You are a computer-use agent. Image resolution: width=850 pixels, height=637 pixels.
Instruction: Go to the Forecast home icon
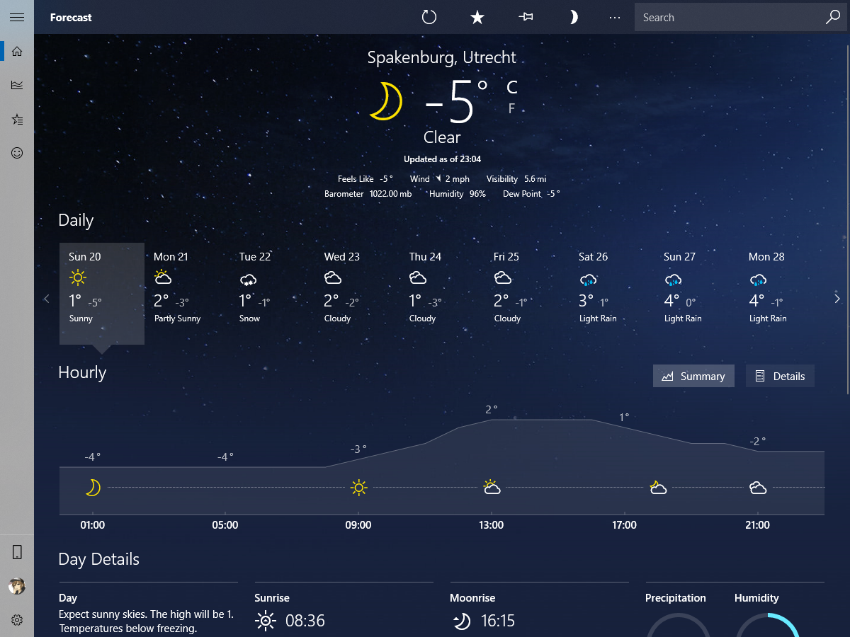[x=17, y=51]
